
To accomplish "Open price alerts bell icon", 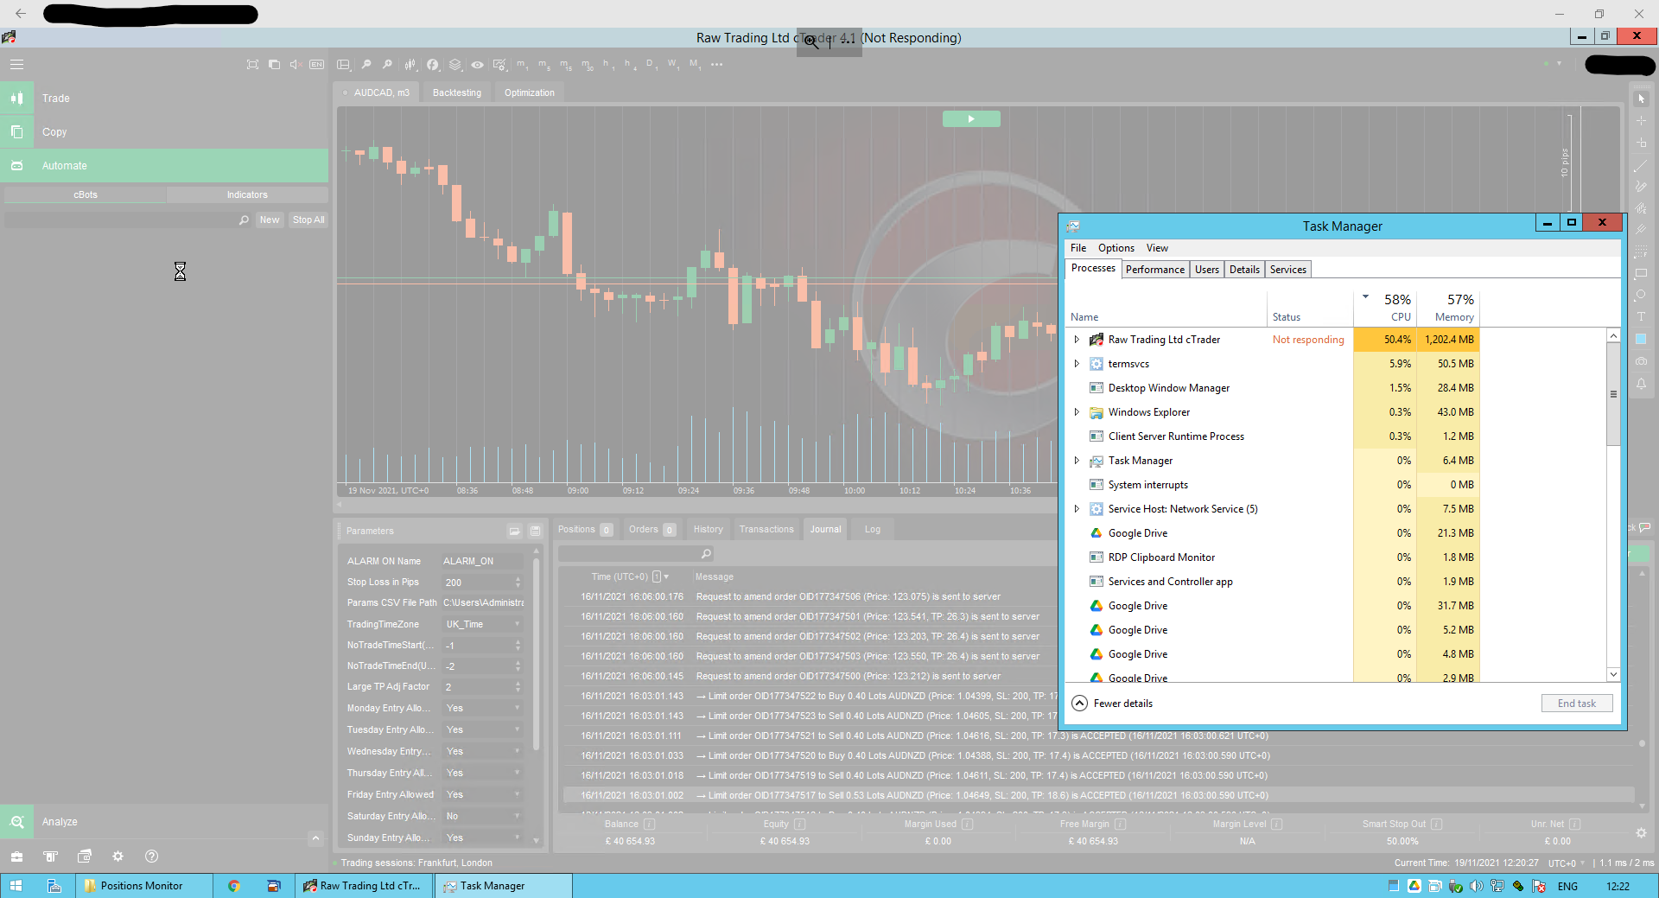I will [x=1641, y=384].
